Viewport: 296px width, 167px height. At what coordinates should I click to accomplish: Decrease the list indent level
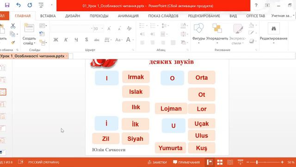[142, 34]
